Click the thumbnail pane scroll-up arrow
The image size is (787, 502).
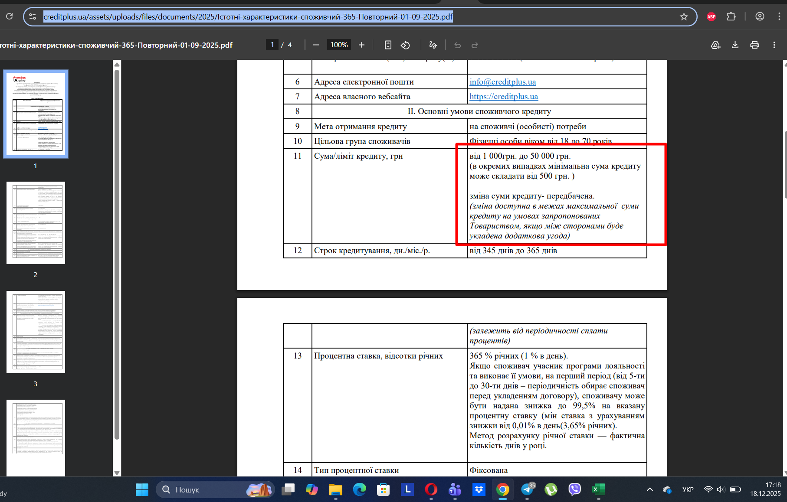click(x=117, y=64)
